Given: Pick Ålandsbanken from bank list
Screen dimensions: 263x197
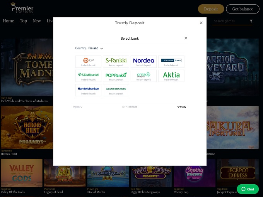Looking at the screenshot, I should [x=116, y=90].
